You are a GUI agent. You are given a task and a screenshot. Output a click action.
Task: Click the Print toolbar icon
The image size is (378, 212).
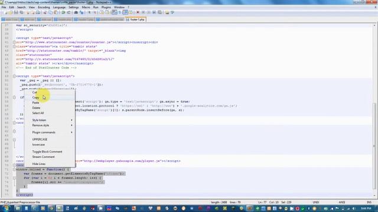click(x=38, y=12)
